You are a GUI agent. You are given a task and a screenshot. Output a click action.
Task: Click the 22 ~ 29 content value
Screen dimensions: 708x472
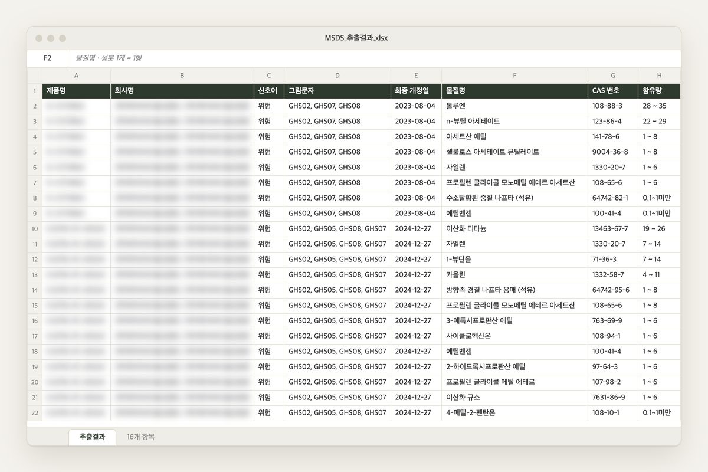[x=659, y=122]
